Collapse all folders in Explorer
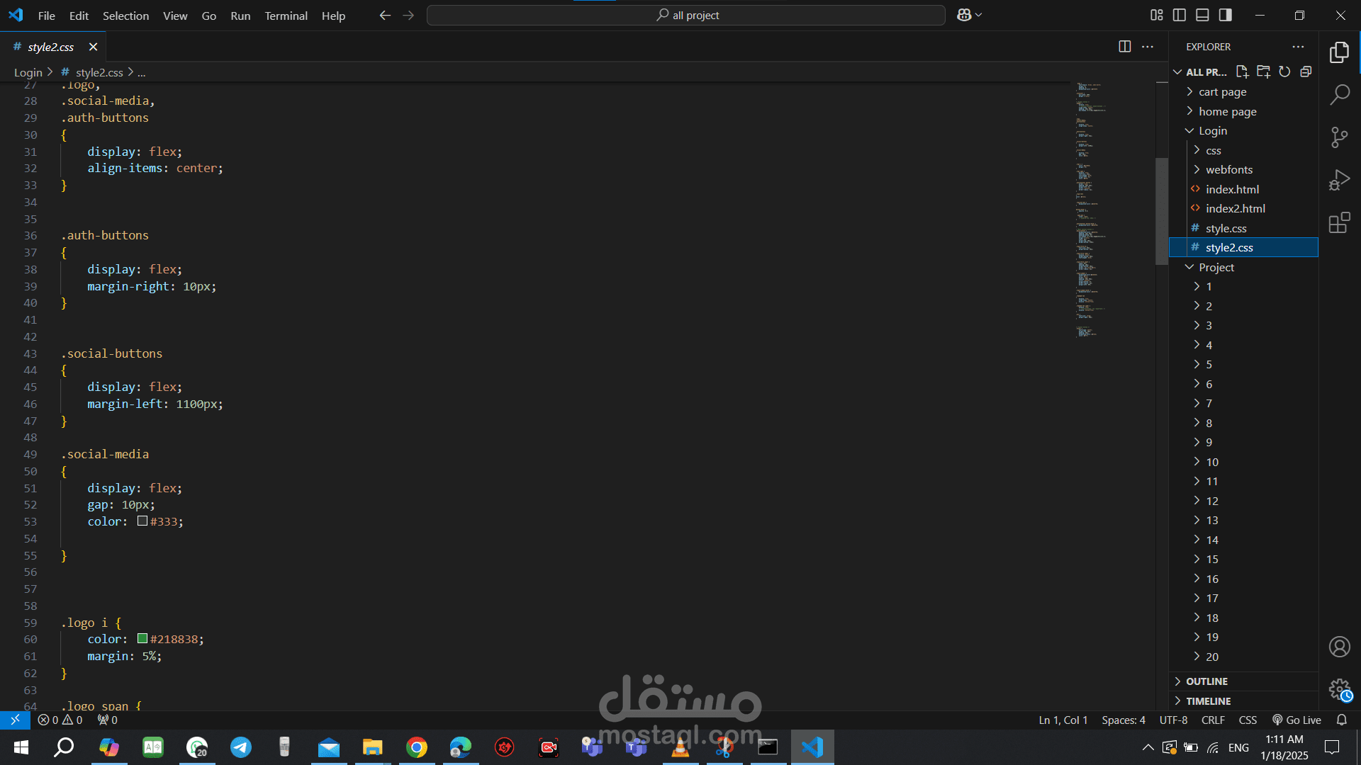The height and width of the screenshot is (765, 1361). (1306, 72)
